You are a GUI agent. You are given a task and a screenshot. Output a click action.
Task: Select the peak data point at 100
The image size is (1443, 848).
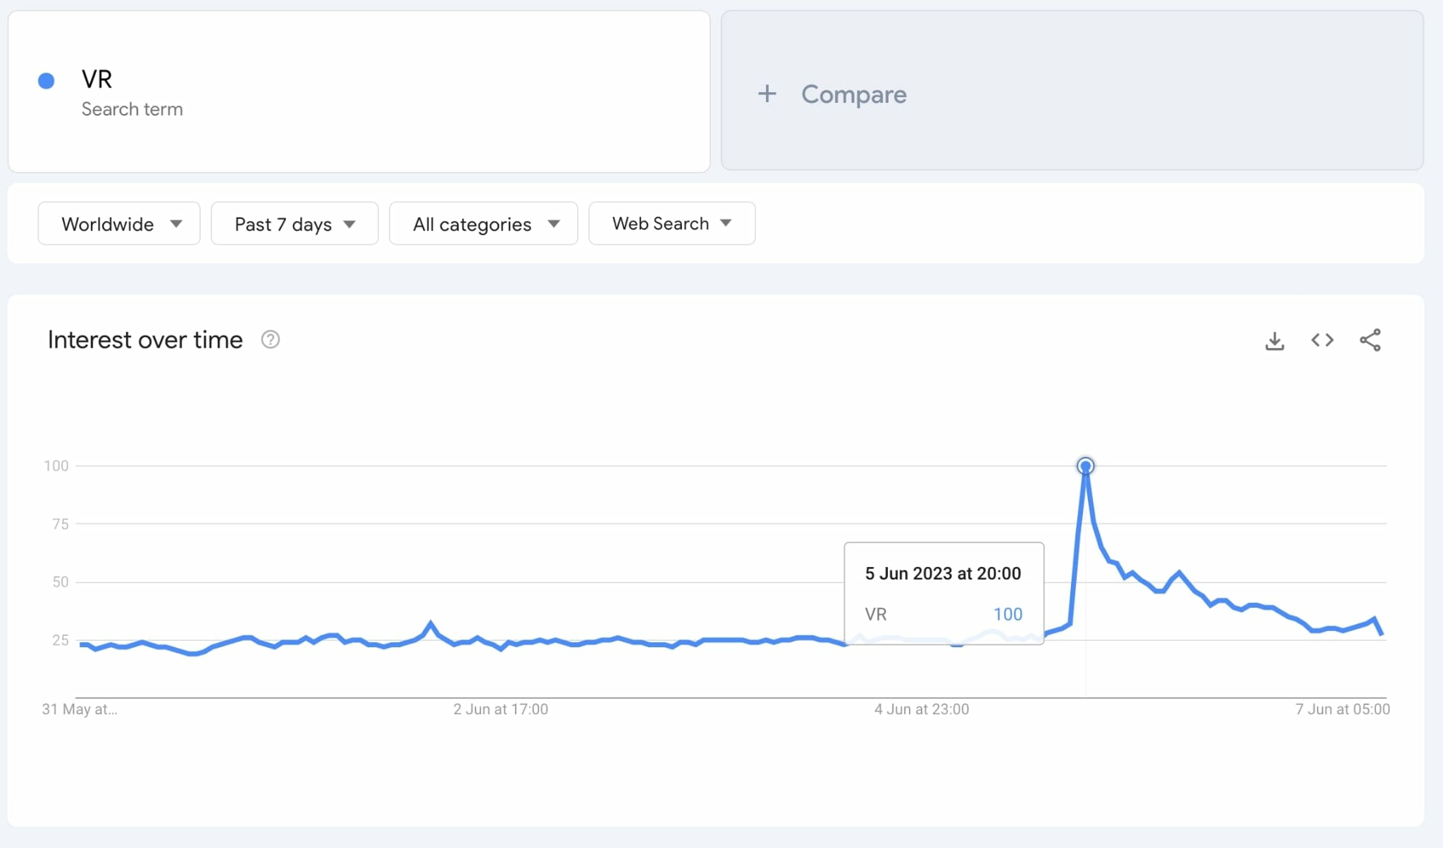coord(1086,466)
